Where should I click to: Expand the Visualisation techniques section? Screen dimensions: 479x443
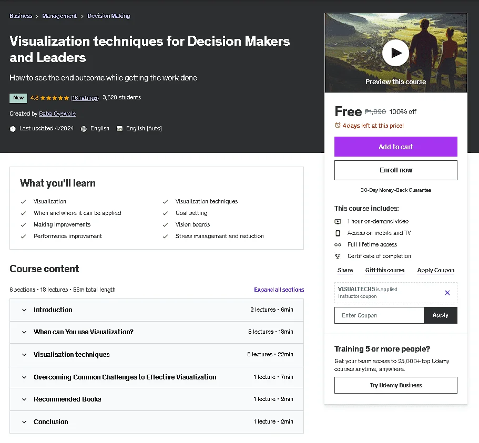point(24,355)
